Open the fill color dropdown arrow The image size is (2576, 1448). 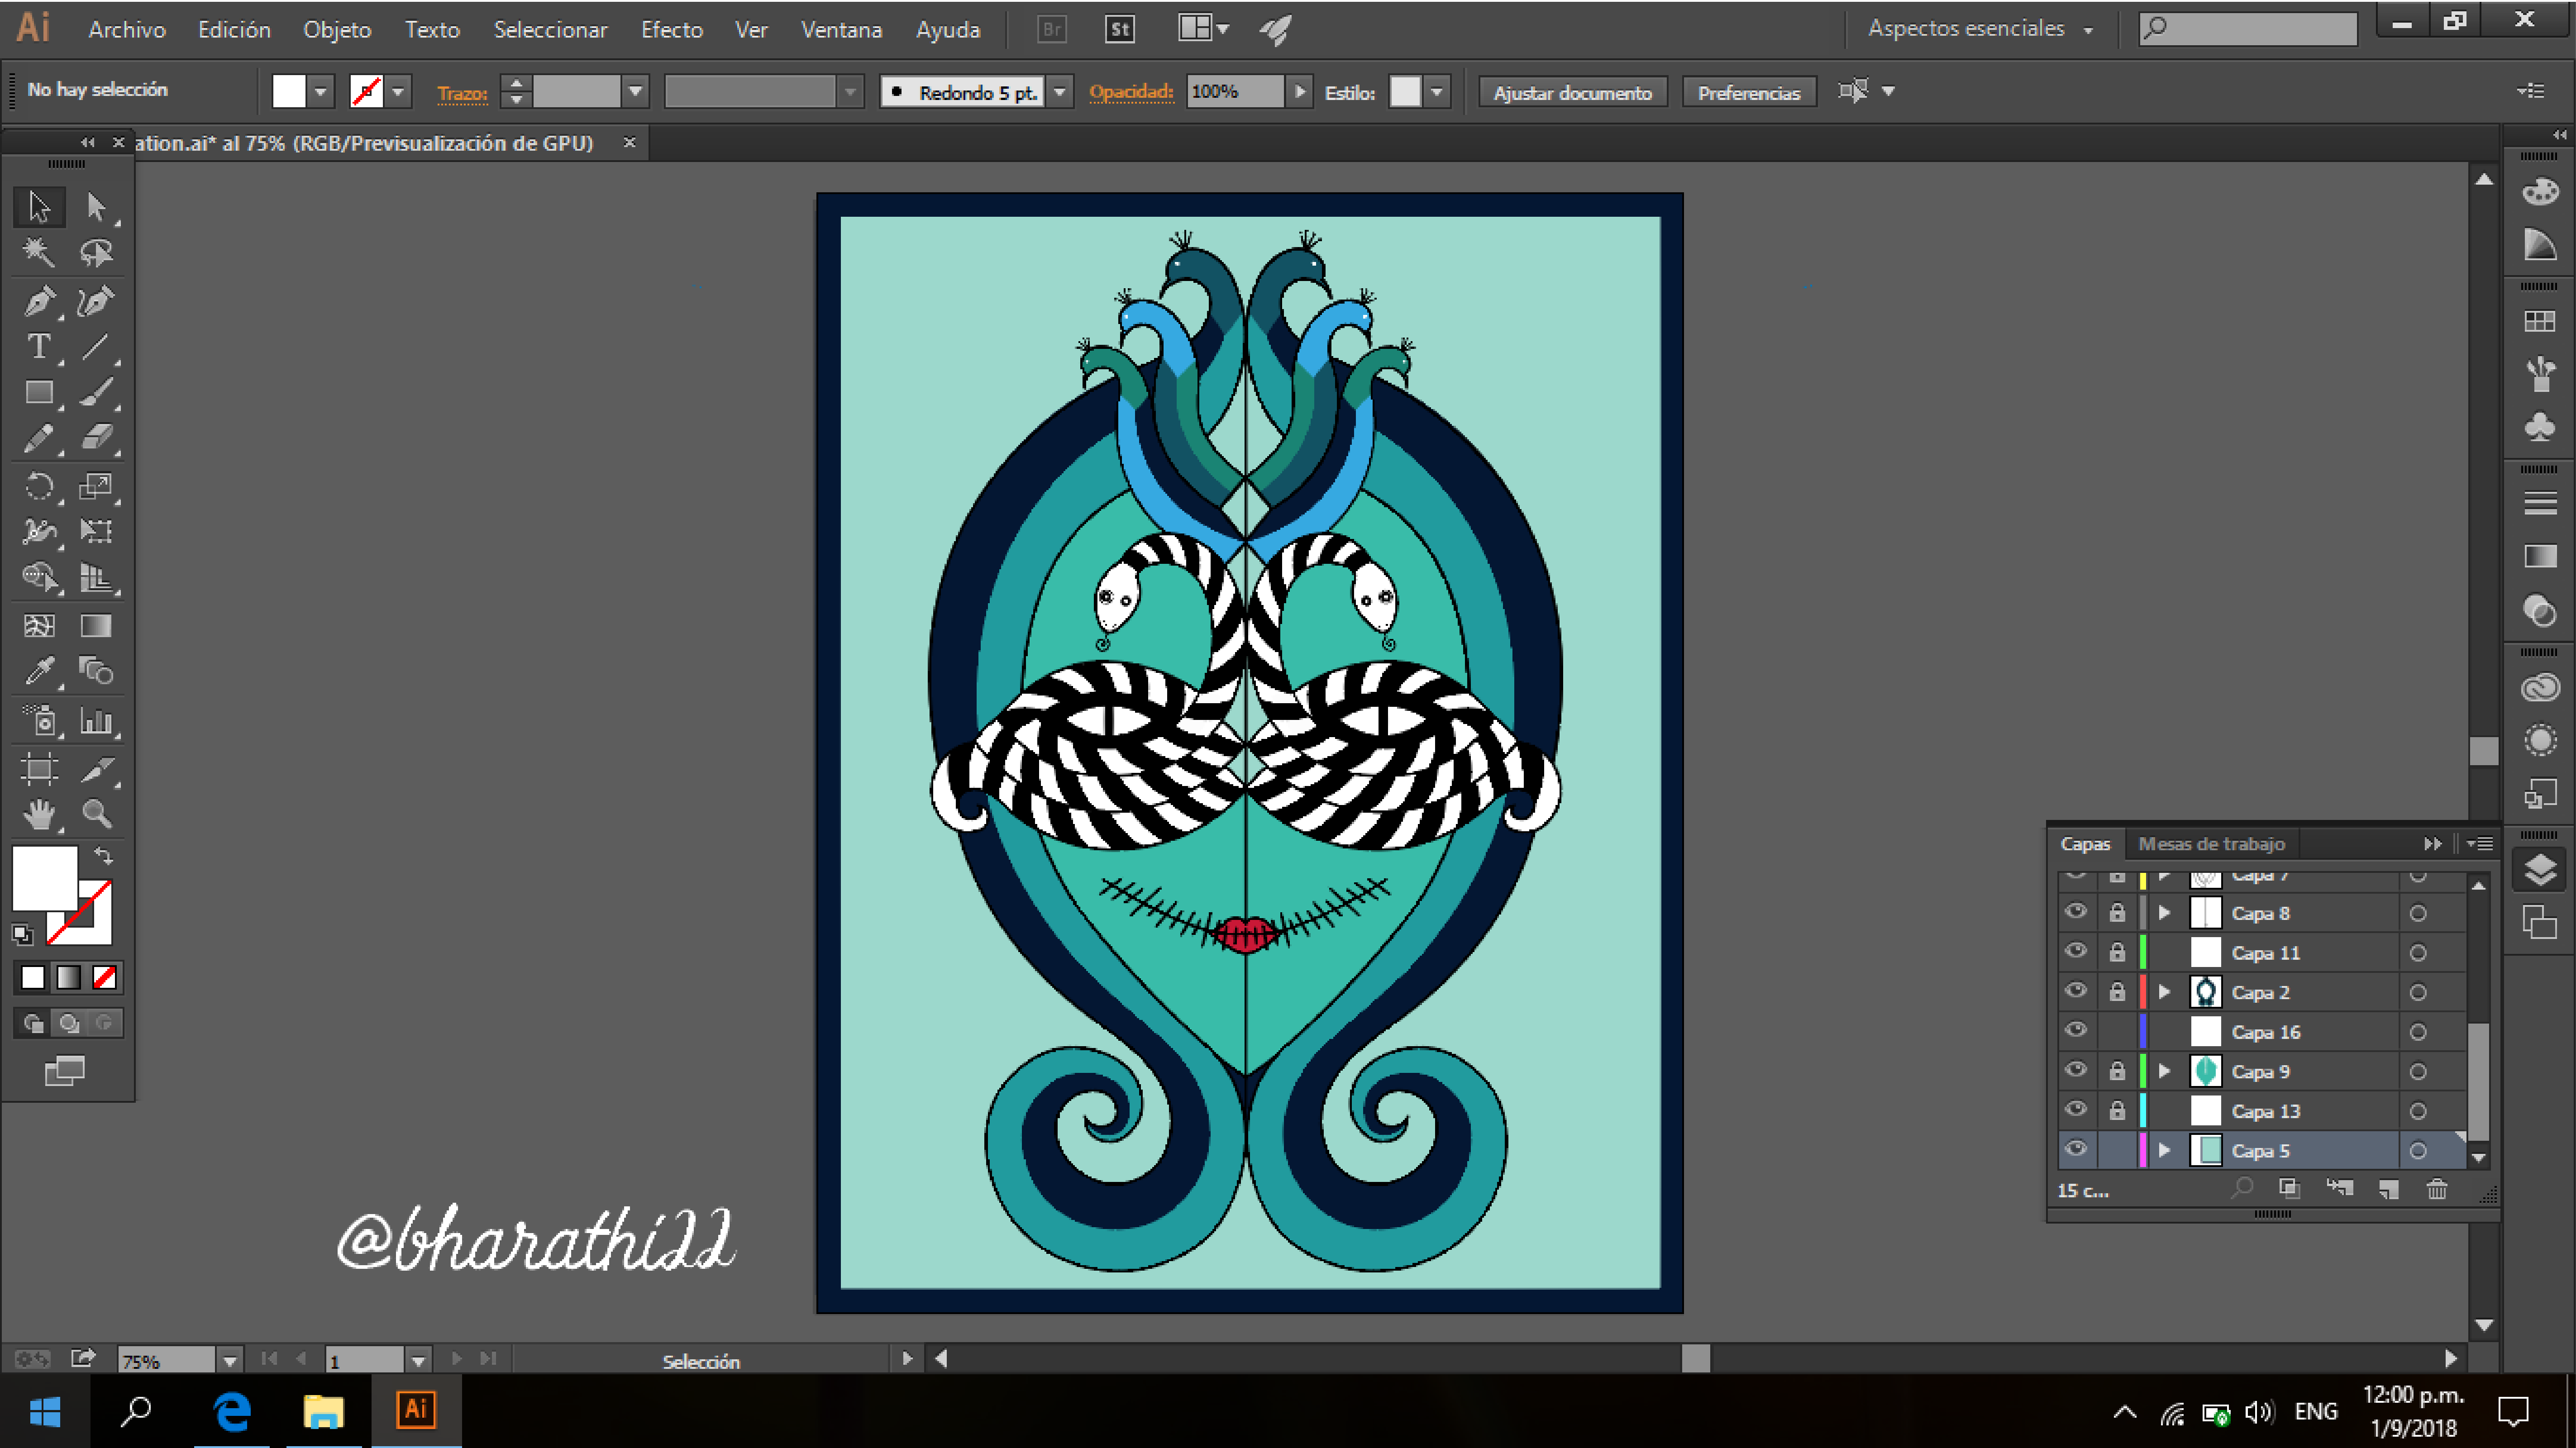pos(320,92)
